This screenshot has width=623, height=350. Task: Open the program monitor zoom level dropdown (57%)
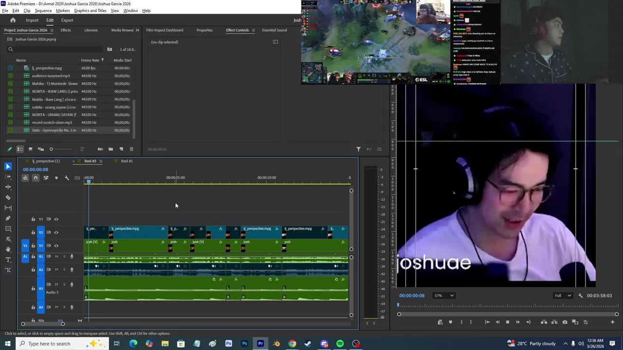[444, 296]
